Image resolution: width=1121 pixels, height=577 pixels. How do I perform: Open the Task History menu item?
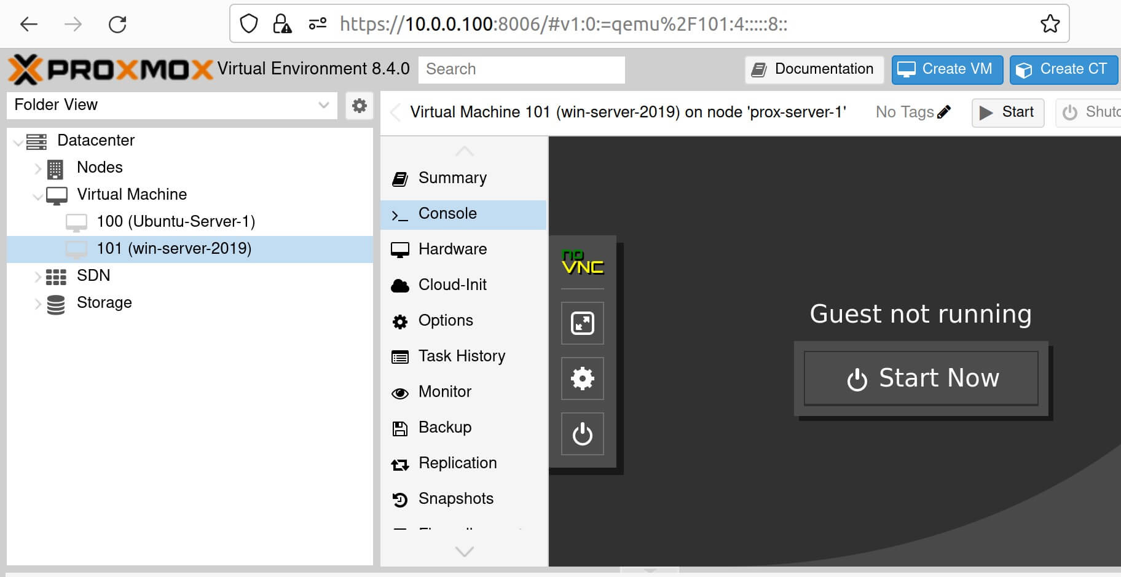tap(463, 356)
